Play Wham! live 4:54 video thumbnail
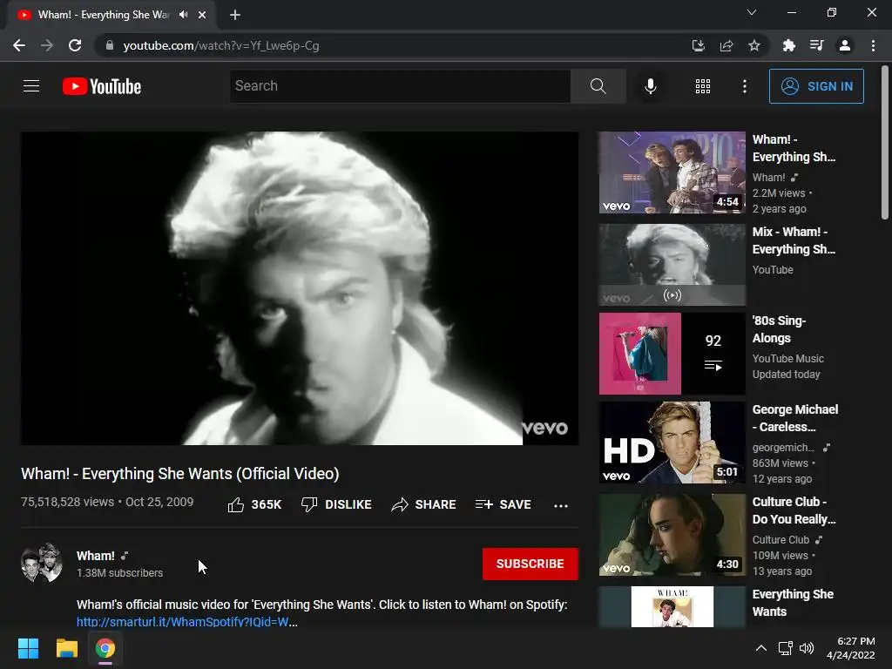 pos(672,172)
